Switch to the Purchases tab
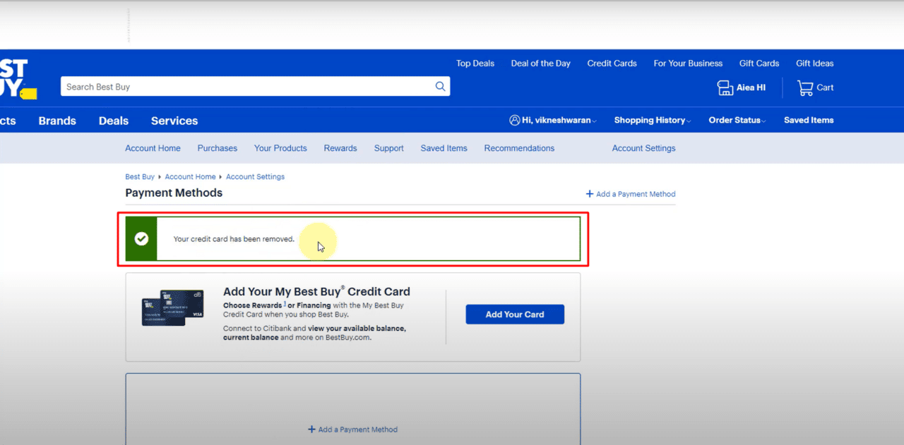 pos(218,149)
